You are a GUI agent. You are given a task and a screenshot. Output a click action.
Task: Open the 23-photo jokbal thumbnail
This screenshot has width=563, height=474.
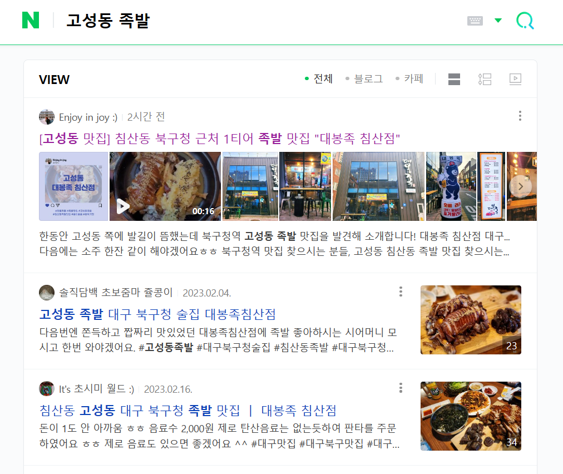click(x=471, y=320)
